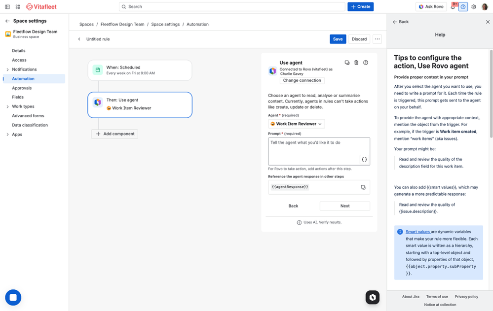
Task: Click into the Prompt text area
Action: [x=319, y=151]
